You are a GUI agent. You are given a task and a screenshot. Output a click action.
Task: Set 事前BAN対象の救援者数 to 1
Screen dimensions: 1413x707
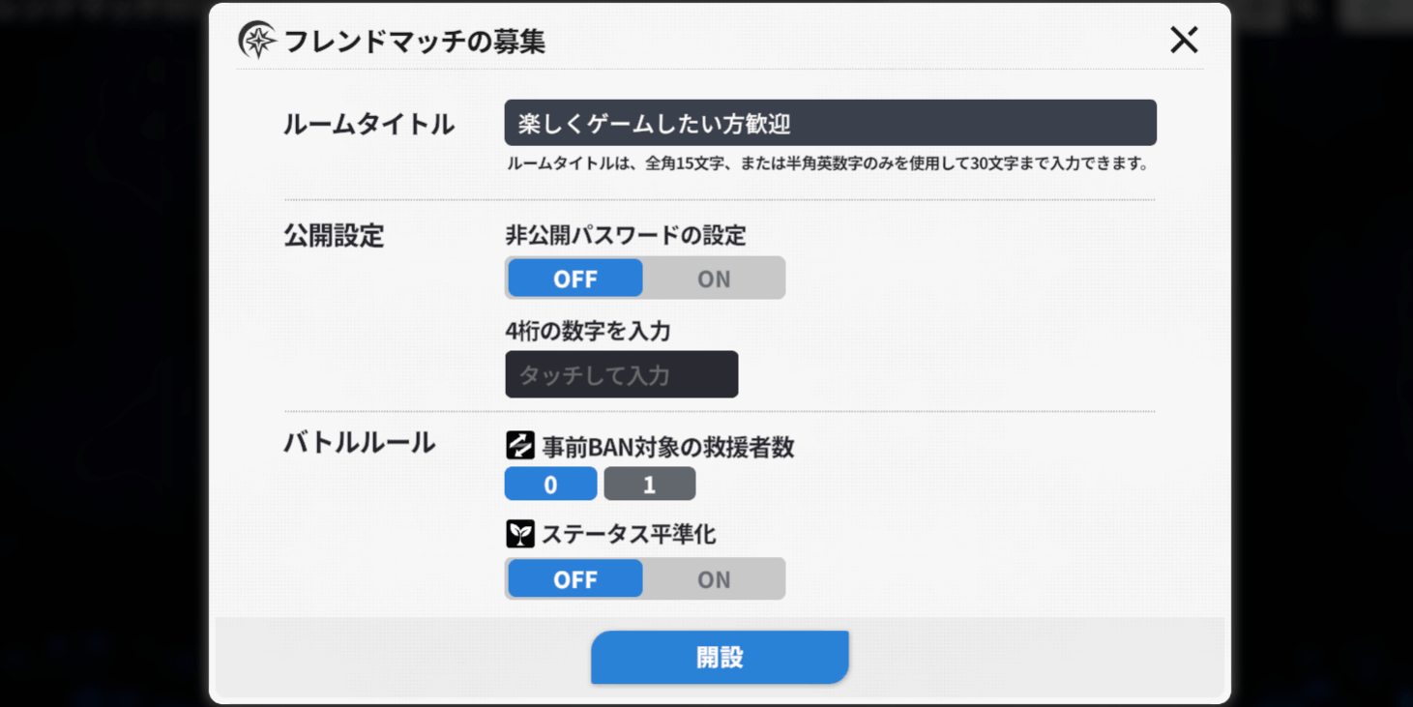coord(650,484)
